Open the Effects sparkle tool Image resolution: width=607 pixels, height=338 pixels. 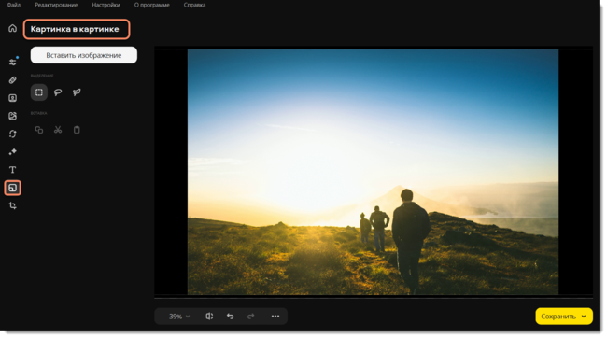pyautogui.click(x=12, y=152)
